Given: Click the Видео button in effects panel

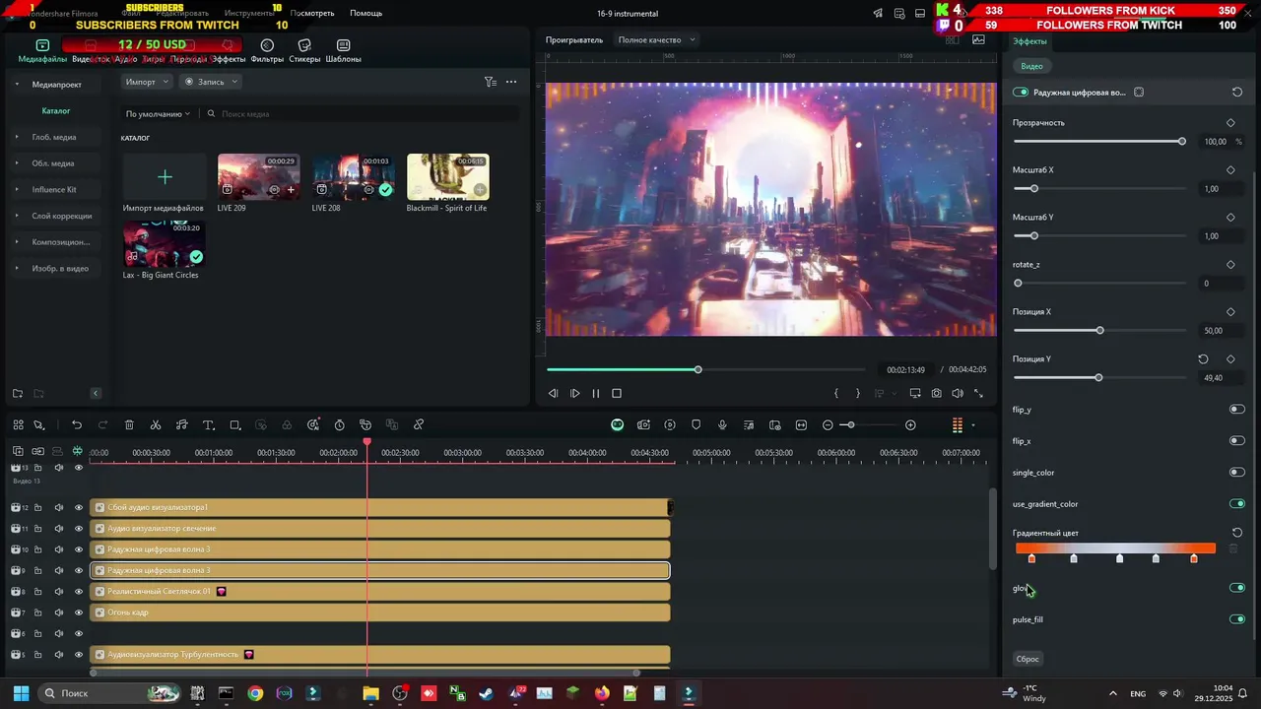Looking at the screenshot, I should point(1031,66).
